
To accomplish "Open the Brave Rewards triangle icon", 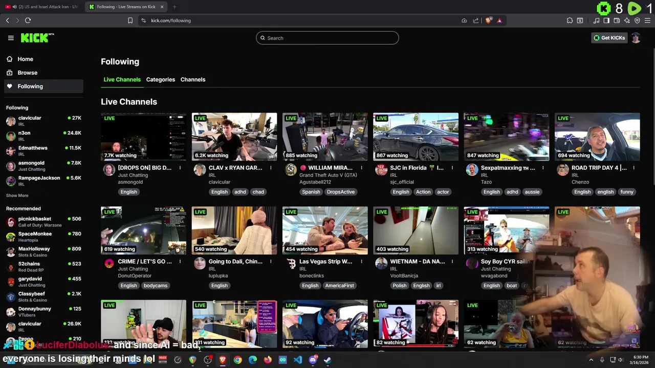I will (499, 20).
